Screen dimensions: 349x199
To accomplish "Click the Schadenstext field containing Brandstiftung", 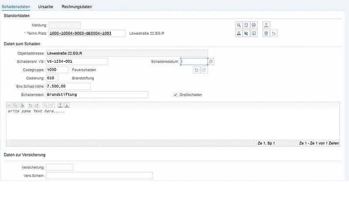I will click(x=97, y=94).
